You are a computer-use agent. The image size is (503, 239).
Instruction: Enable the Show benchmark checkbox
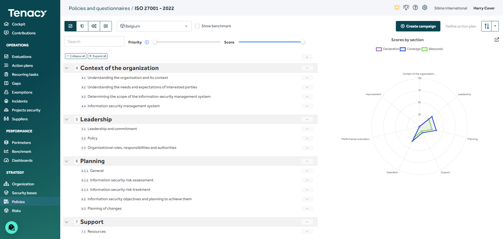[x=197, y=26]
